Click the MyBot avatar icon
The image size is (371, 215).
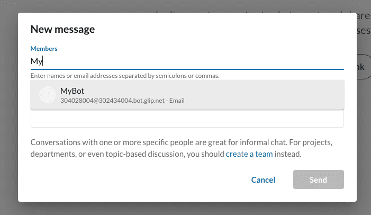click(x=48, y=95)
